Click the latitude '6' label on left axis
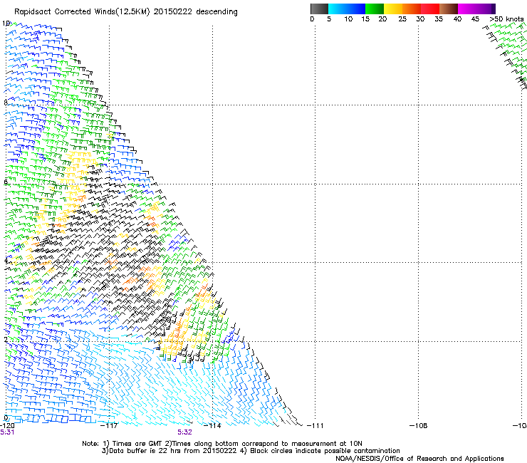The width and height of the screenshot is (527, 463). point(6,182)
